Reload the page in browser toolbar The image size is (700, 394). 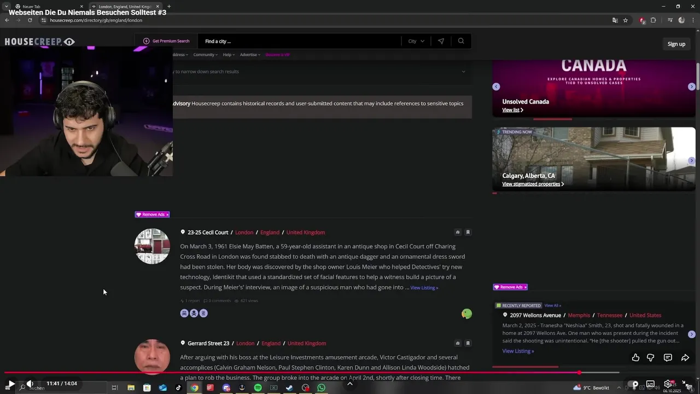[x=30, y=20]
